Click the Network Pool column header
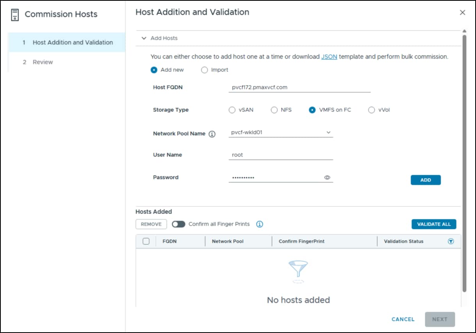The width and height of the screenshot is (476, 333). click(228, 241)
